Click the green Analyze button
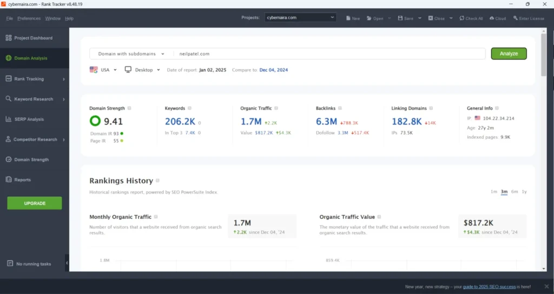This screenshot has height=294, width=554. [x=509, y=54]
